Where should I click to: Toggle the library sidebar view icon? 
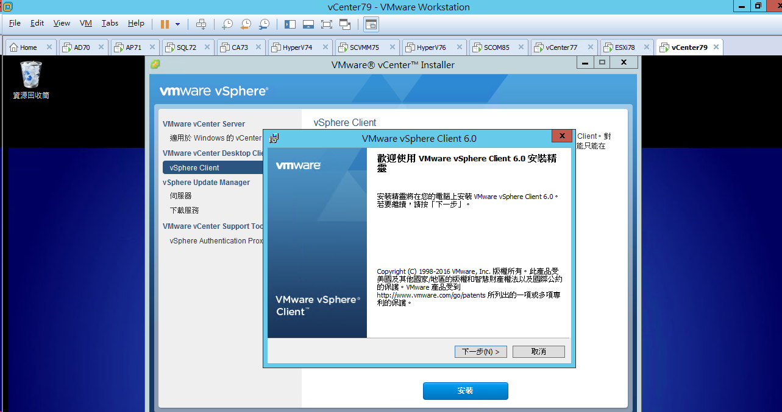click(290, 24)
